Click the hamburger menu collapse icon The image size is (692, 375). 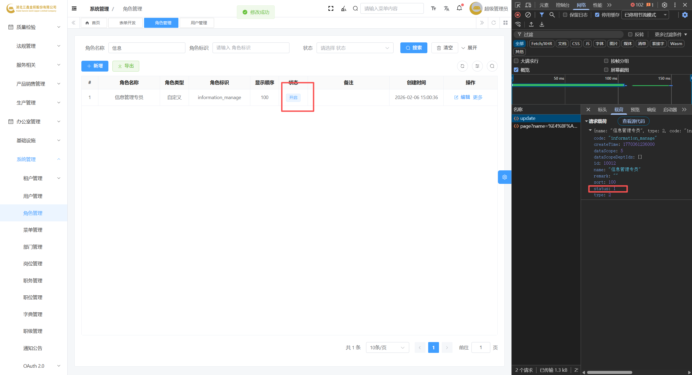(74, 9)
